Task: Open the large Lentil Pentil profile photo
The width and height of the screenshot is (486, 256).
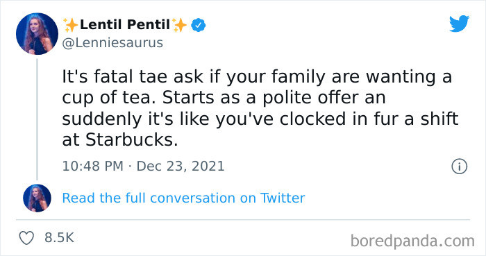Action: point(37,34)
